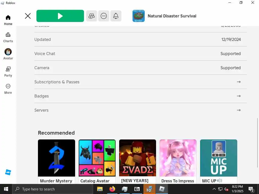Start Natural Disaster Survival with green play button
Image resolution: width=259 pixels, height=194 pixels.
tap(60, 16)
